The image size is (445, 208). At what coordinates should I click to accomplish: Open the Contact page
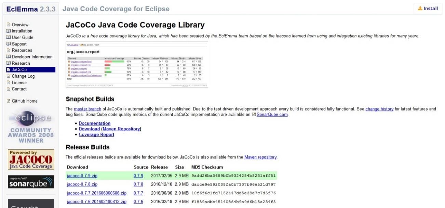point(19,89)
